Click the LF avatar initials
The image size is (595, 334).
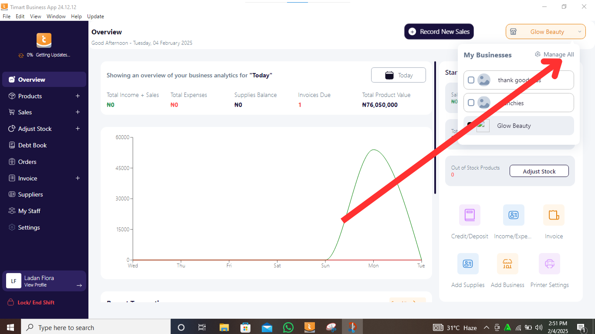click(x=14, y=281)
